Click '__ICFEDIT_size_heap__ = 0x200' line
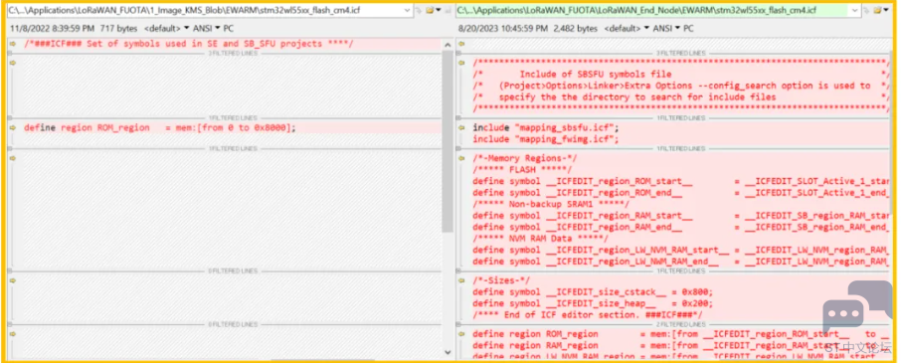Screen dimensions: 901x363 [x=593, y=303]
